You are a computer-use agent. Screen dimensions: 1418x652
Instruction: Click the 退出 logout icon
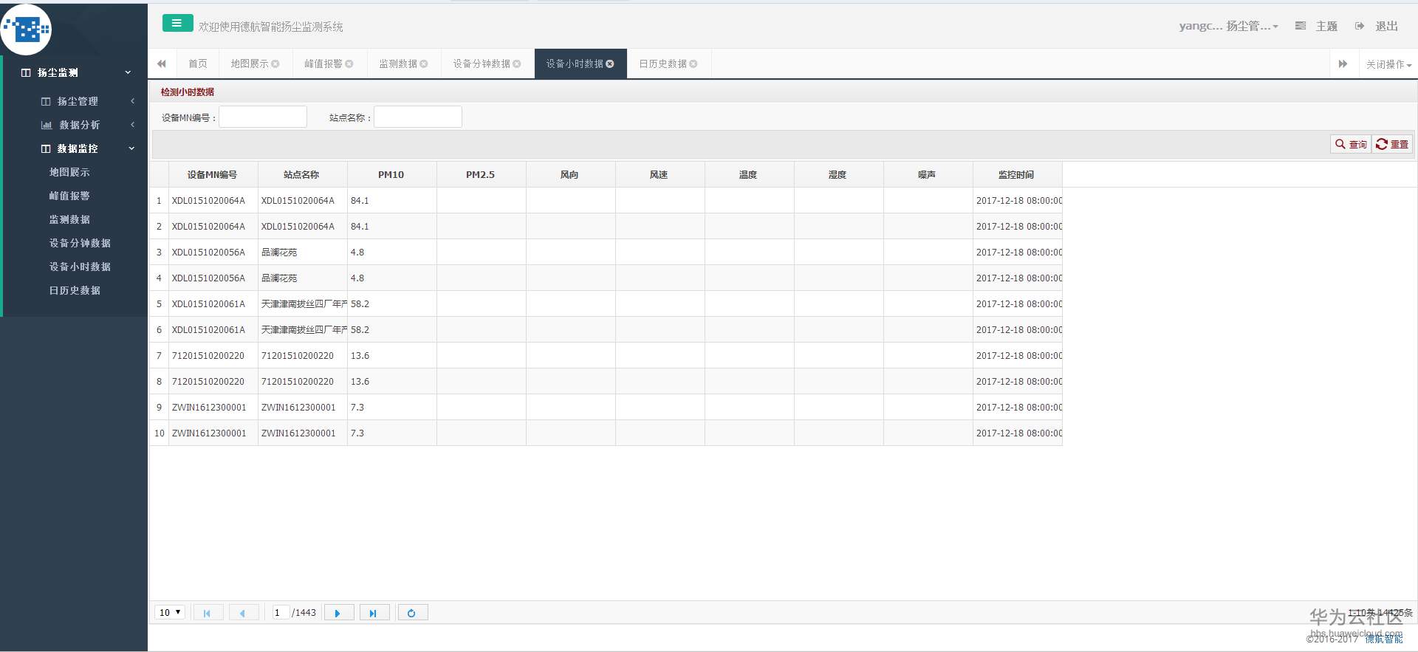point(1360,26)
